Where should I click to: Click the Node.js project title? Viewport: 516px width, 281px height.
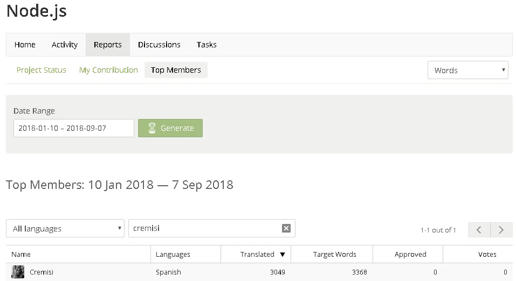pos(37,11)
